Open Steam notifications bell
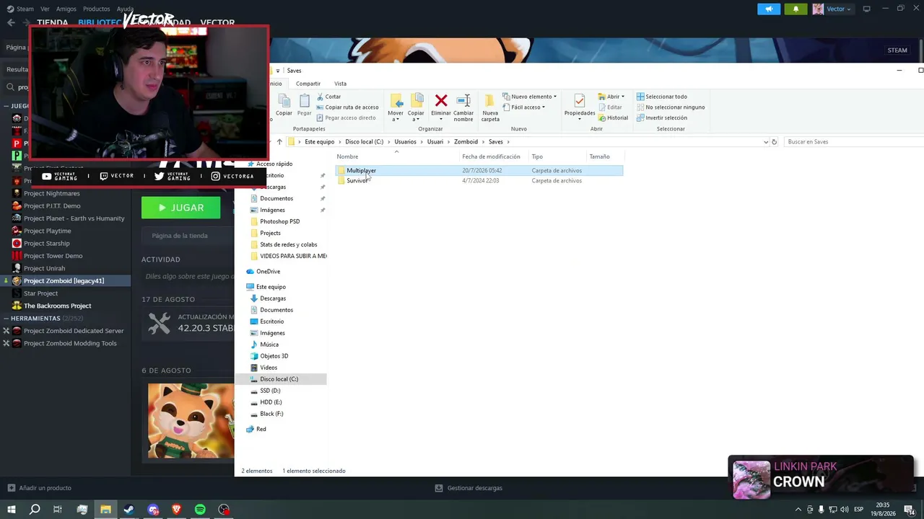Viewport: 924px width, 519px height. pos(796,9)
